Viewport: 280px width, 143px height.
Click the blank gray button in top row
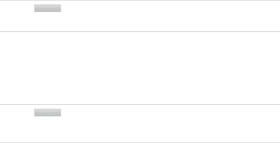click(x=48, y=8)
